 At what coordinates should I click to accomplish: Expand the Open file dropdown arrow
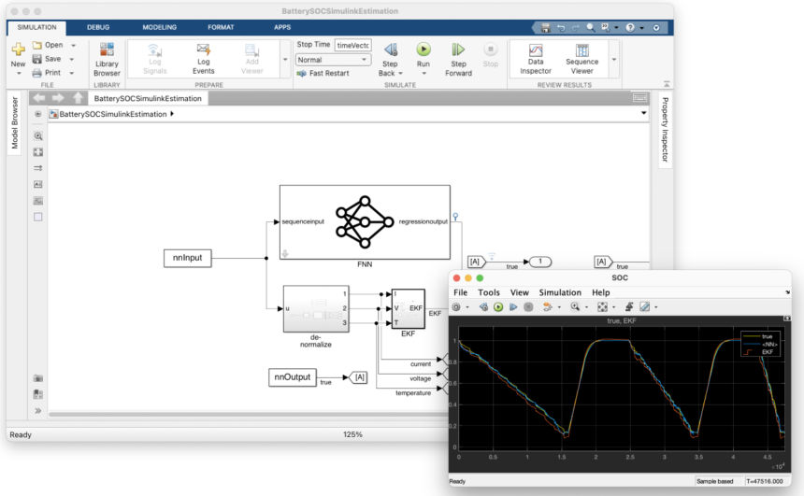coord(73,45)
